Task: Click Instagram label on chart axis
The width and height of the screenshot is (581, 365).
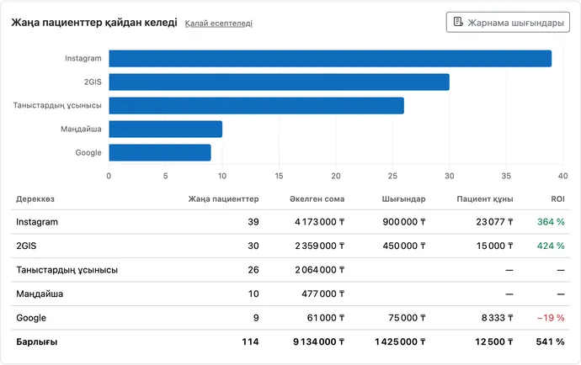Action: (83, 59)
